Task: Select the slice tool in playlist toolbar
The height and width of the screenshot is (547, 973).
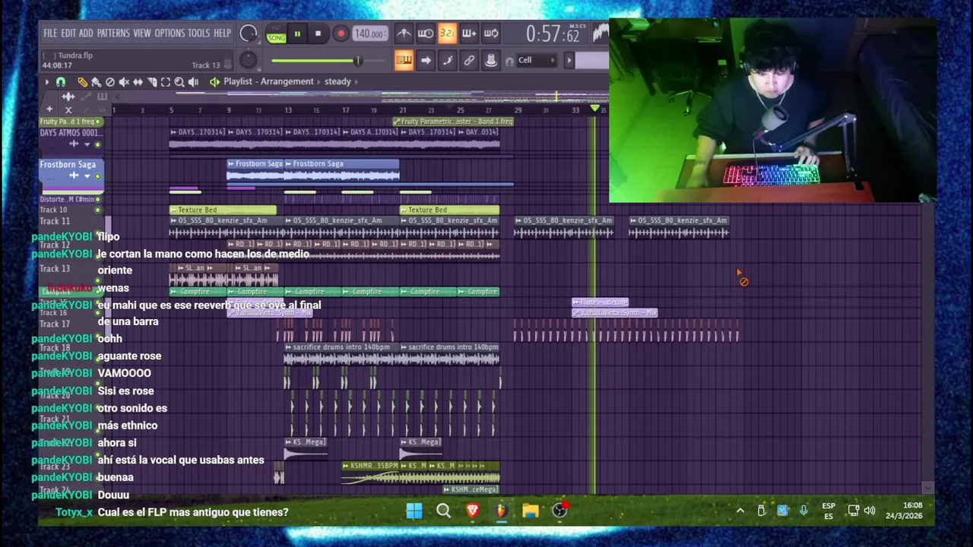Action: click(152, 82)
